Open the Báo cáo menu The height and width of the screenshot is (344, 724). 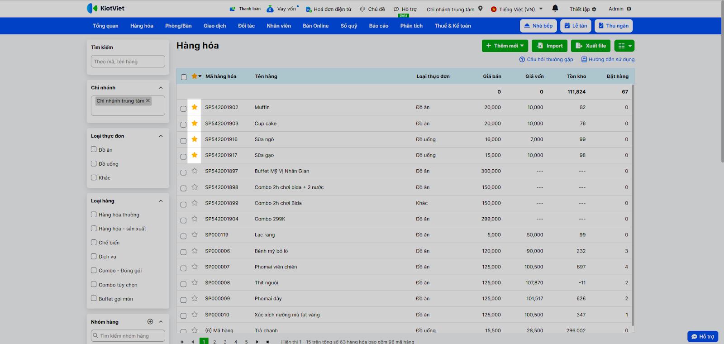[x=379, y=26]
